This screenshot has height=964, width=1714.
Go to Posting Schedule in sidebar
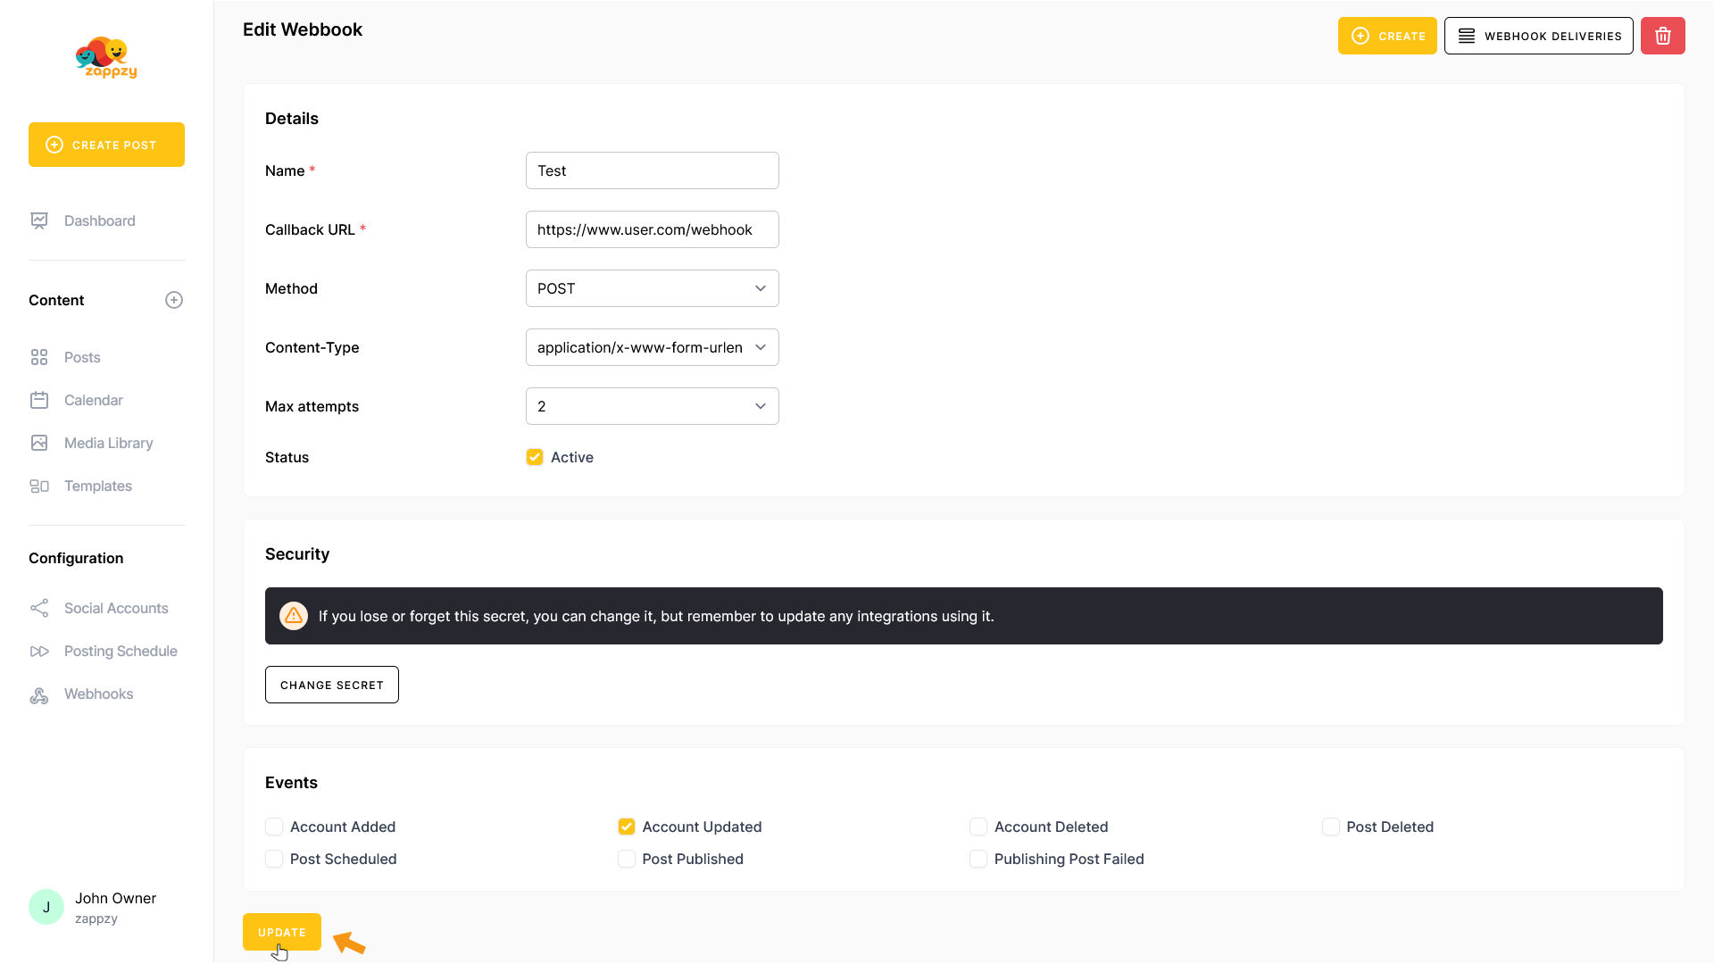[121, 652]
